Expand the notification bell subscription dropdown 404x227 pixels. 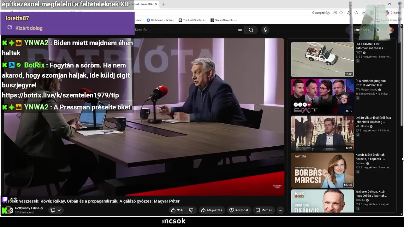click(x=56, y=210)
